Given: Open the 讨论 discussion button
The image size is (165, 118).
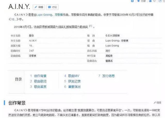Looking at the screenshot, I should [x=52, y=7].
